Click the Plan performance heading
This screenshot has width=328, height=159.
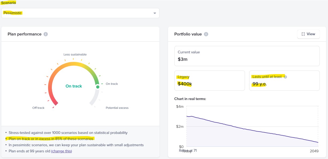click(25, 34)
